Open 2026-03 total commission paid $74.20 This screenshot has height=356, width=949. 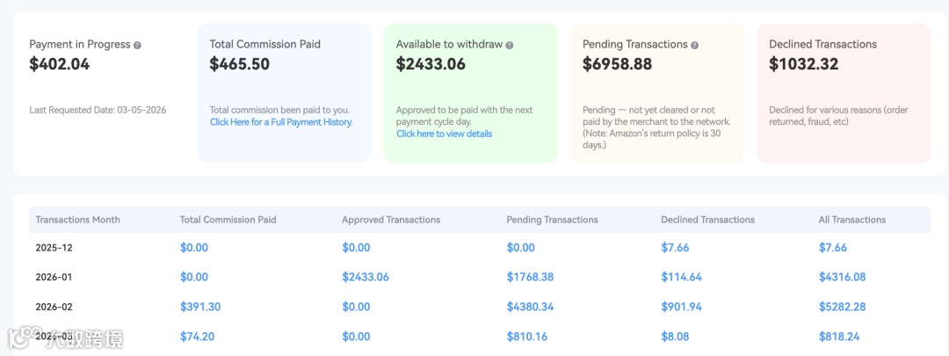coord(198,336)
